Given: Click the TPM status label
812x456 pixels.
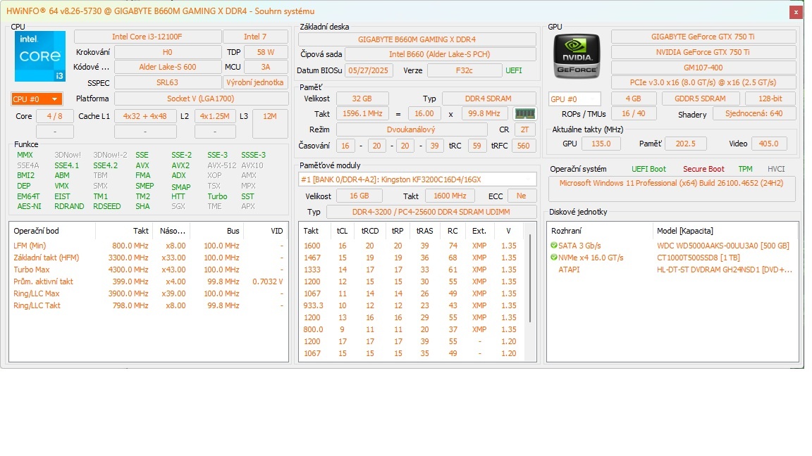Looking at the screenshot, I should (745, 169).
